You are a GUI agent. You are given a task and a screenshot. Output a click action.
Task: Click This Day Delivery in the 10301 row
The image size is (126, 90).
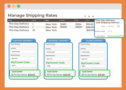pyautogui.click(x=19, y=24)
